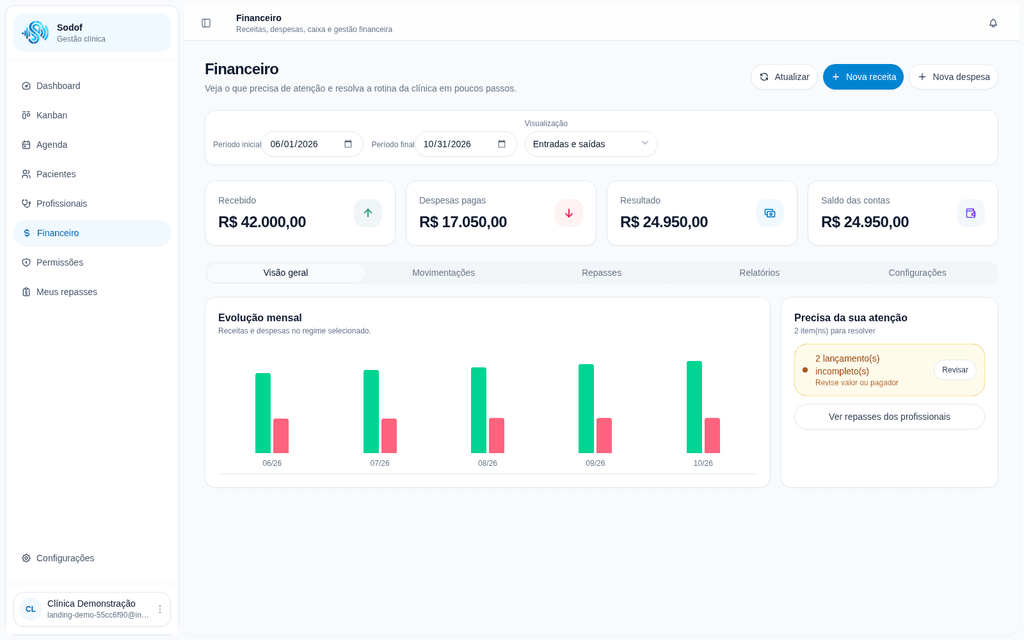Viewport: 1024px width, 640px height.
Task: Open notifications bell icon
Action: pos(993,23)
